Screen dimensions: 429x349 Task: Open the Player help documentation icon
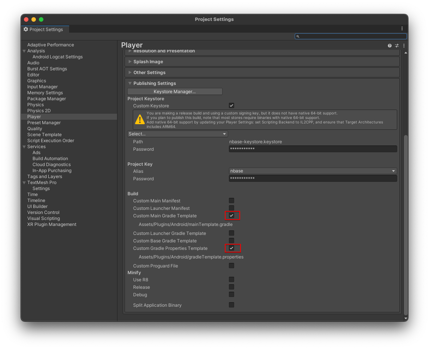(x=390, y=46)
